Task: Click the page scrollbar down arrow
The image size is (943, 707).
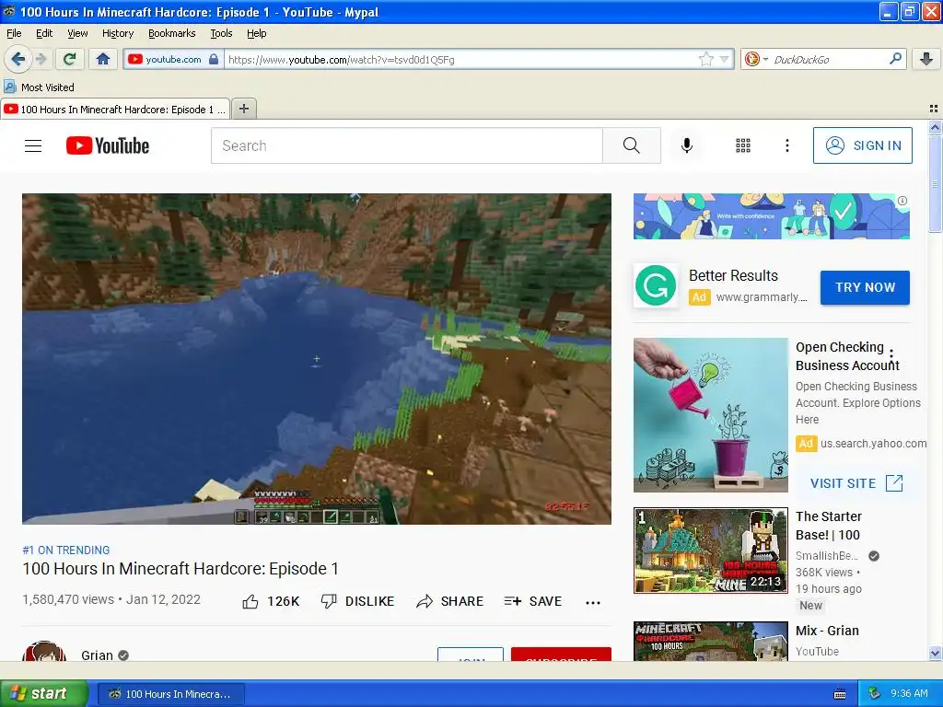Action: (x=935, y=653)
